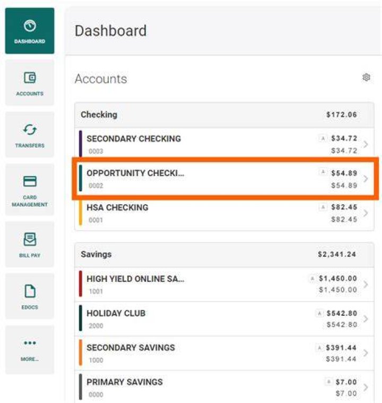Click the yellow HSA Checking color bar
The image size is (382, 403).
(81, 213)
